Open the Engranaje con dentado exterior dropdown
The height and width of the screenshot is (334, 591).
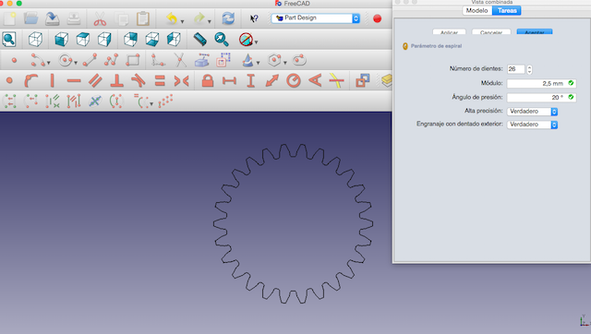[x=532, y=125]
